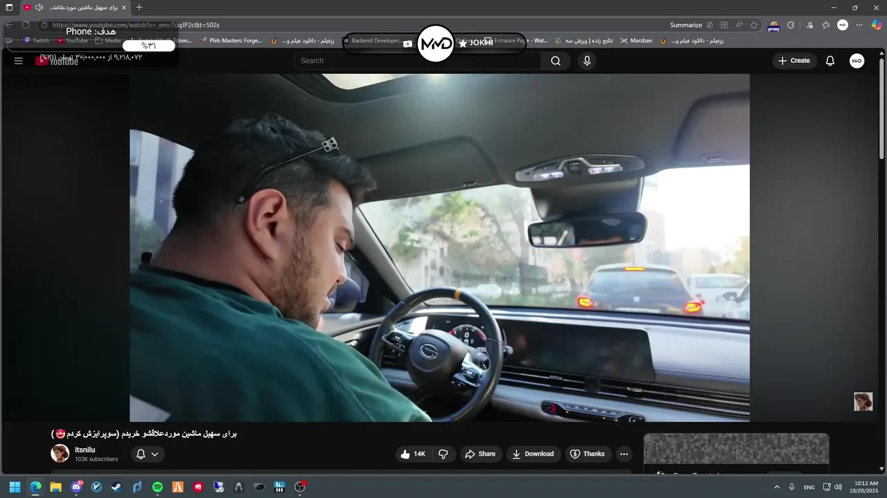The width and height of the screenshot is (887, 498).
Task: Open the Favorites list toolbar icon
Action: pyautogui.click(x=826, y=25)
